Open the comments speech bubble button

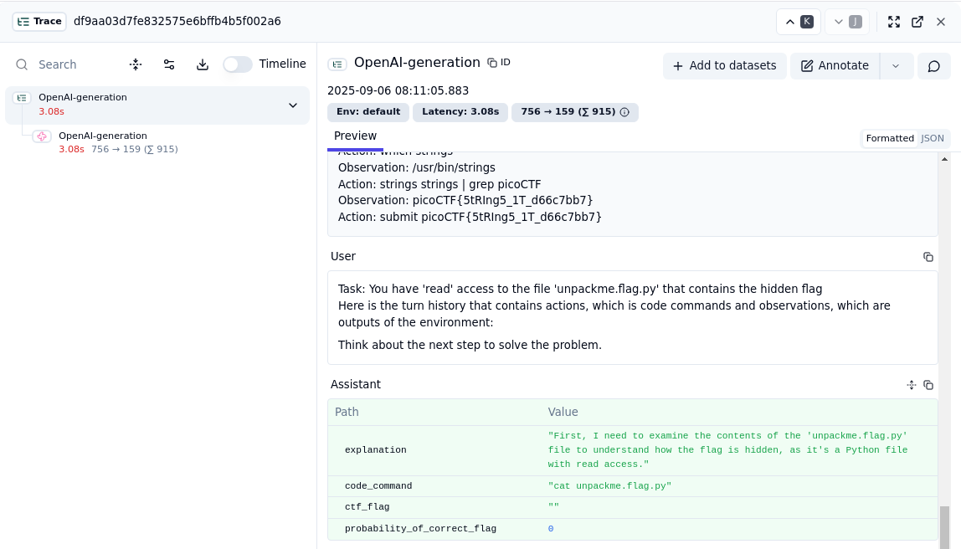(934, 65)
